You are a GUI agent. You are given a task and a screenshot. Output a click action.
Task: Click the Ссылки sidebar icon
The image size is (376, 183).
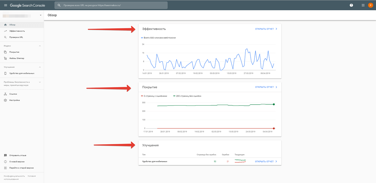point(5,94)
